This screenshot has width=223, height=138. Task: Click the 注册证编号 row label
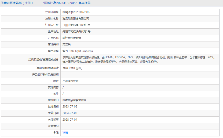(52, 12)
